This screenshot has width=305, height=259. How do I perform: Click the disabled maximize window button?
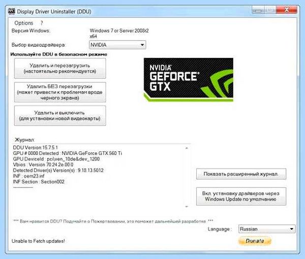[x=270, y=10]
